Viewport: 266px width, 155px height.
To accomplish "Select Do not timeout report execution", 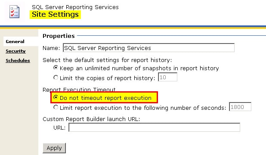I will [56, 97].
